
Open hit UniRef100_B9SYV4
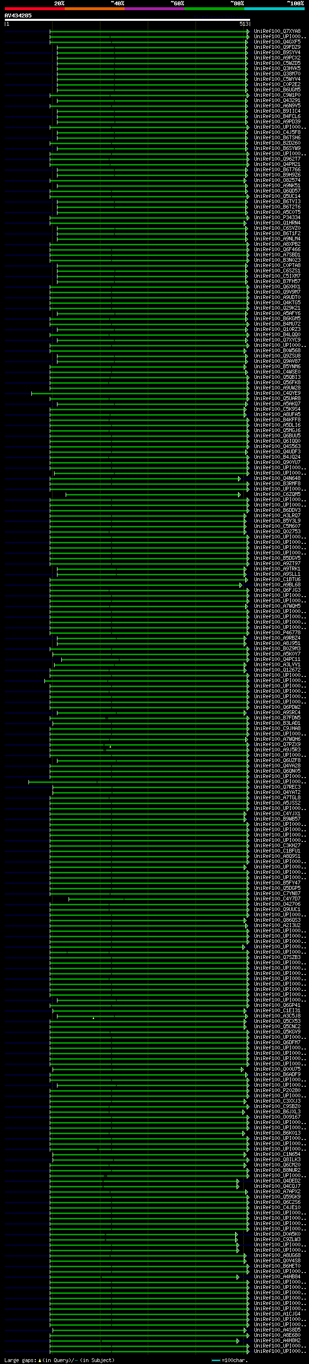click(x=277, y=52)
